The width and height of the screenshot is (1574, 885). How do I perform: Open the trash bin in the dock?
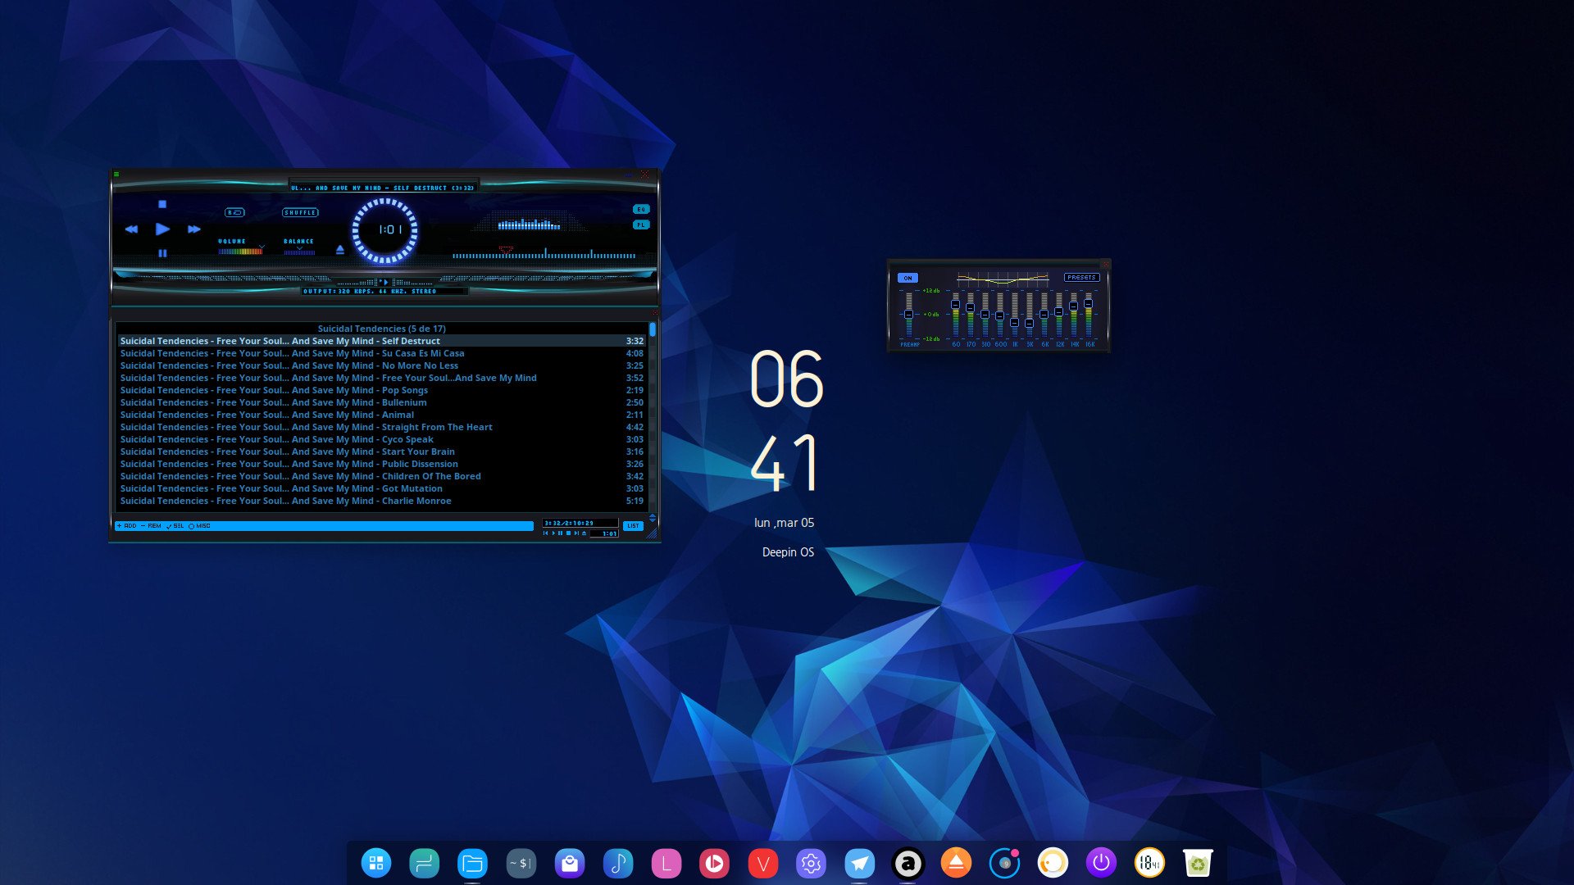(1198, 863)
